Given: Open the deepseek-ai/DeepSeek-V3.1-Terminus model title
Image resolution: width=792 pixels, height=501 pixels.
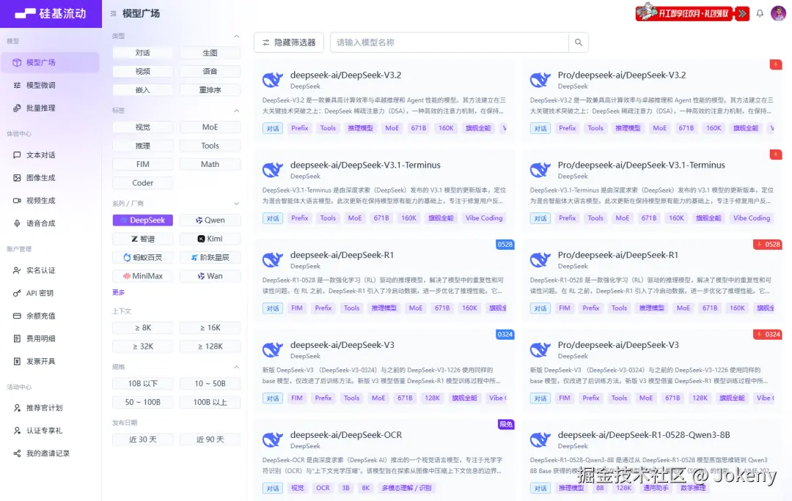Looking at the screenshot, I should tap(365, 165).
